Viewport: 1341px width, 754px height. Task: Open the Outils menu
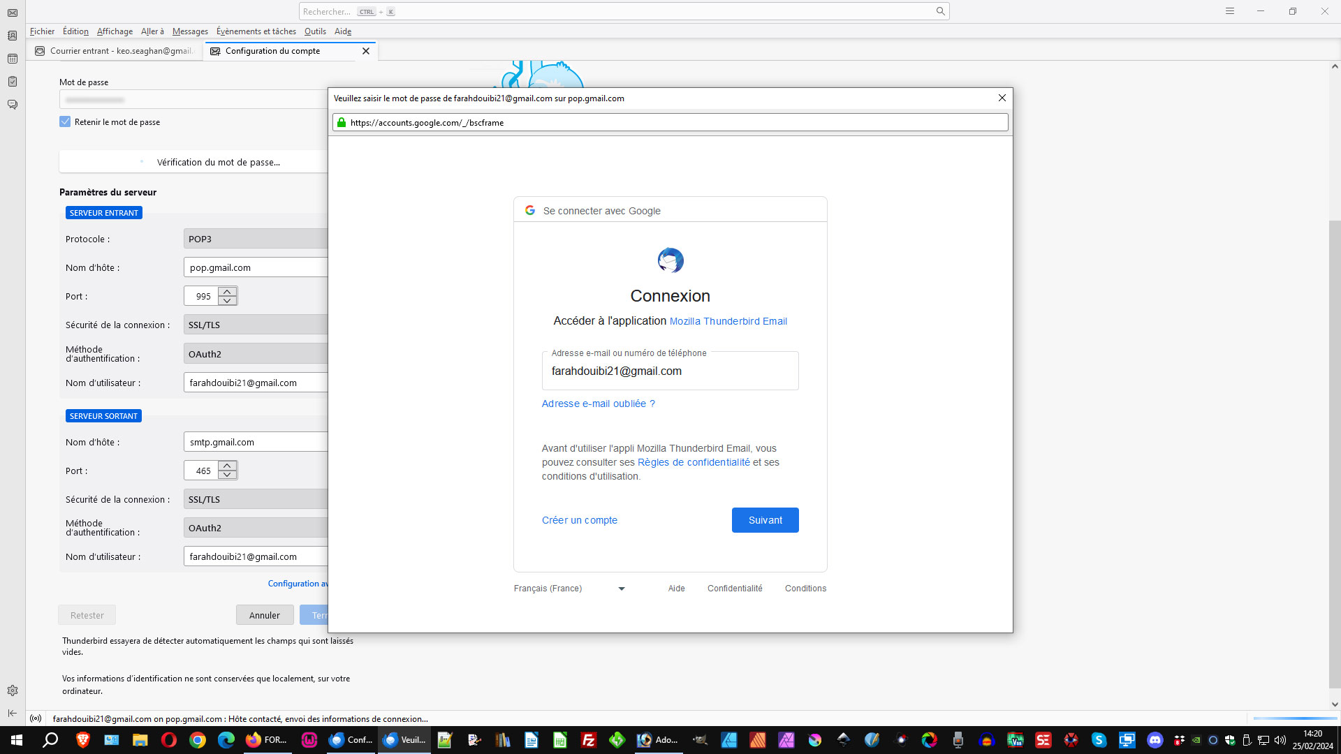pyautogui.click(x=315, y=31)
